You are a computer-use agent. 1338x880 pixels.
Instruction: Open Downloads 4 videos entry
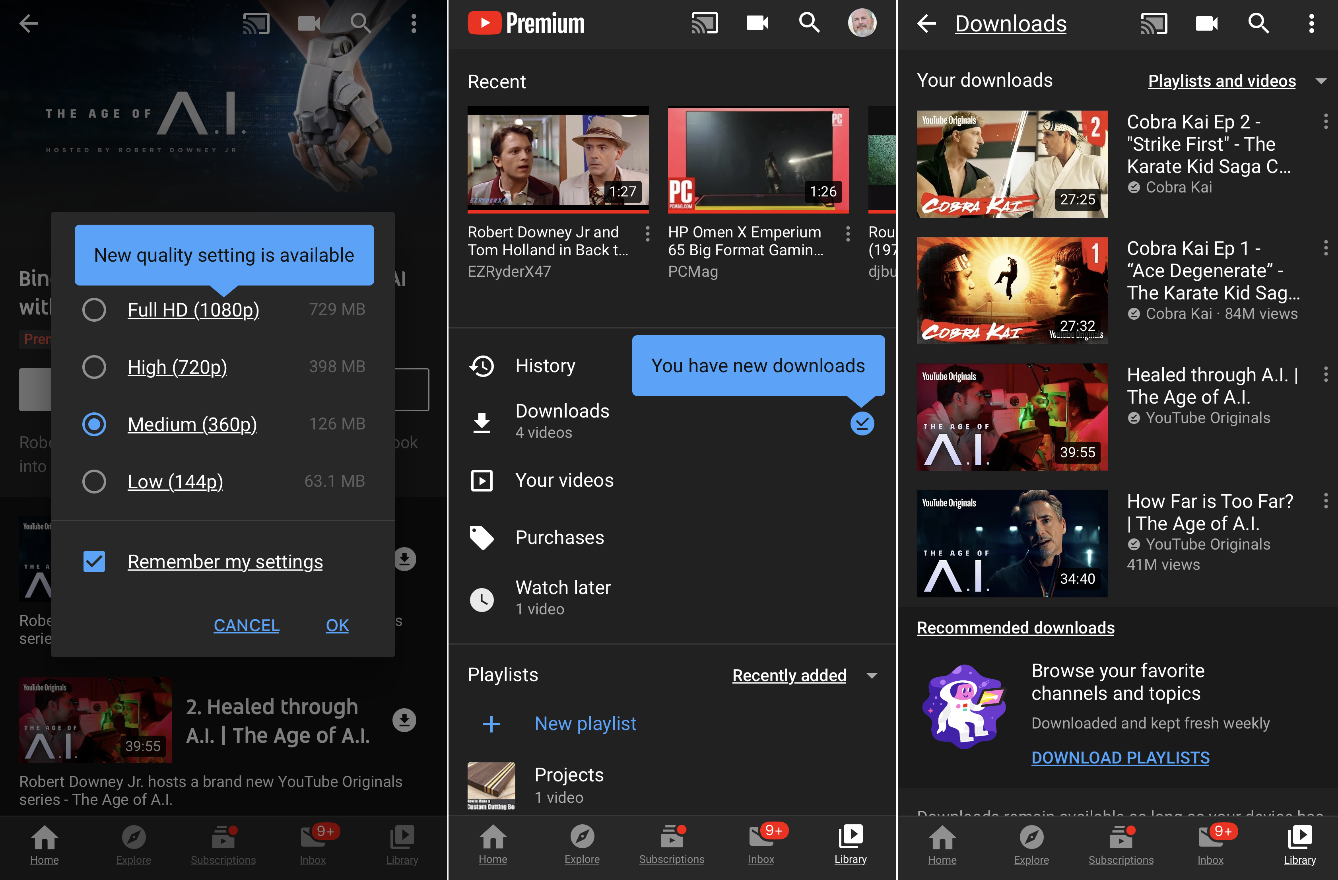(671, 422)
